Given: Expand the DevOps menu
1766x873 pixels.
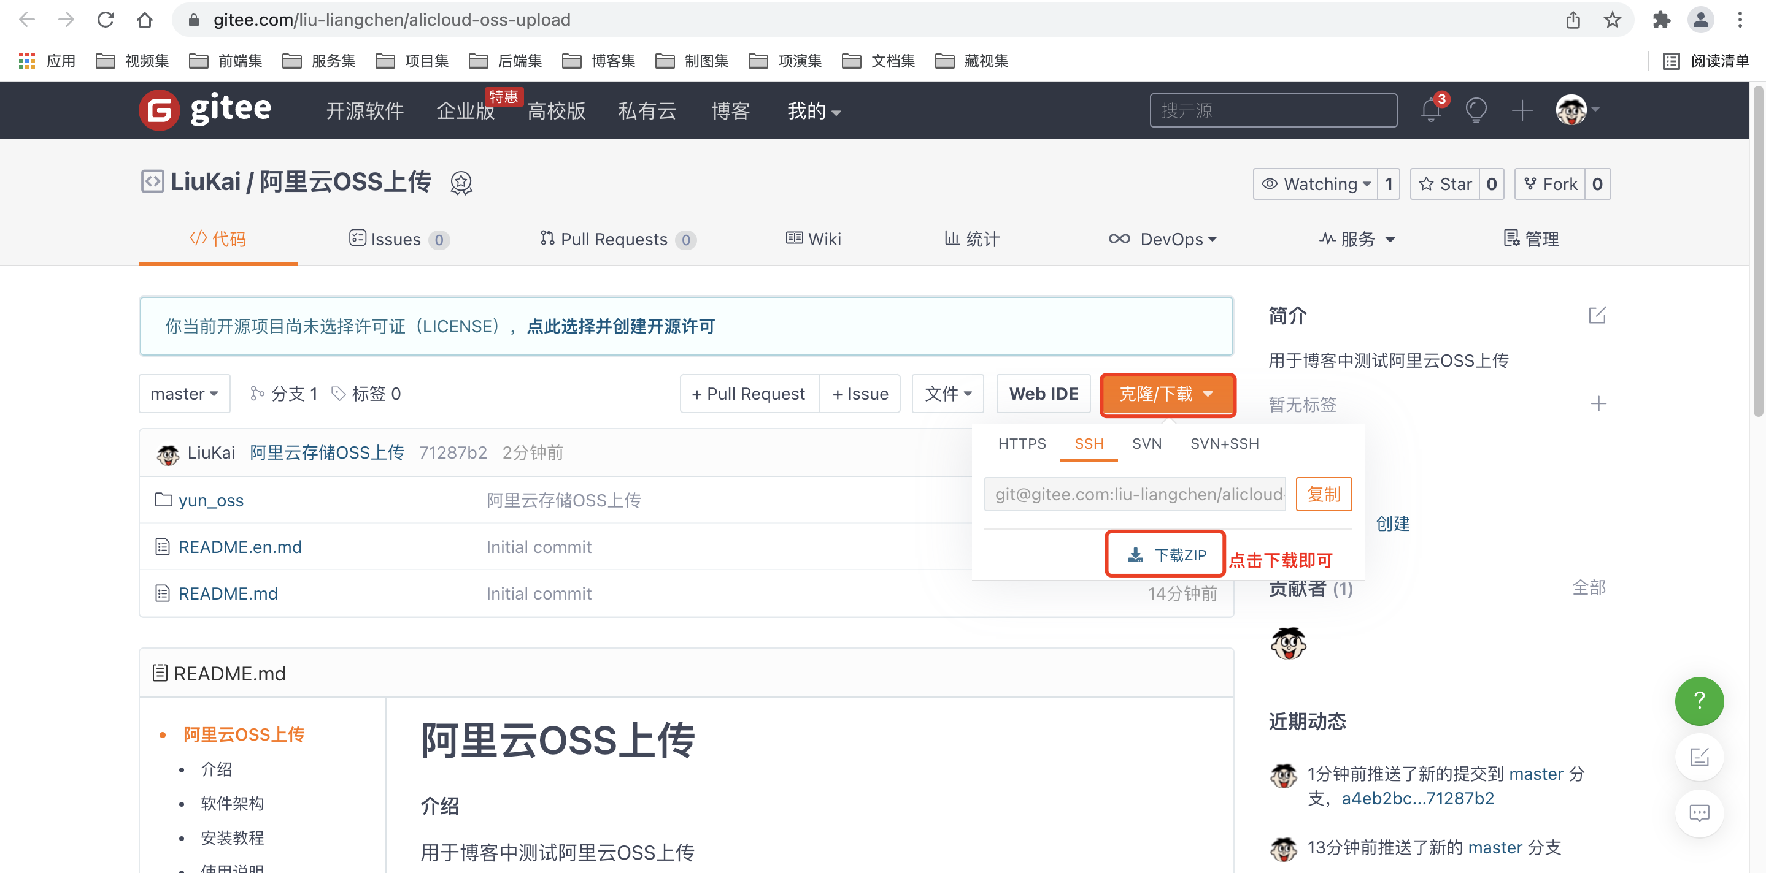Looking at the screenshot, I should click(x=1163, y=239).
